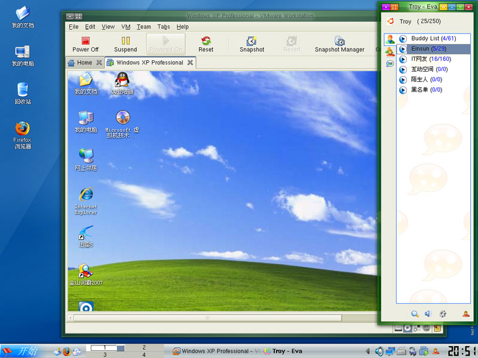Activate Windows XP Professional taskbar entry
The height and width of the screenshot is (358, 478).
point(216,351)
